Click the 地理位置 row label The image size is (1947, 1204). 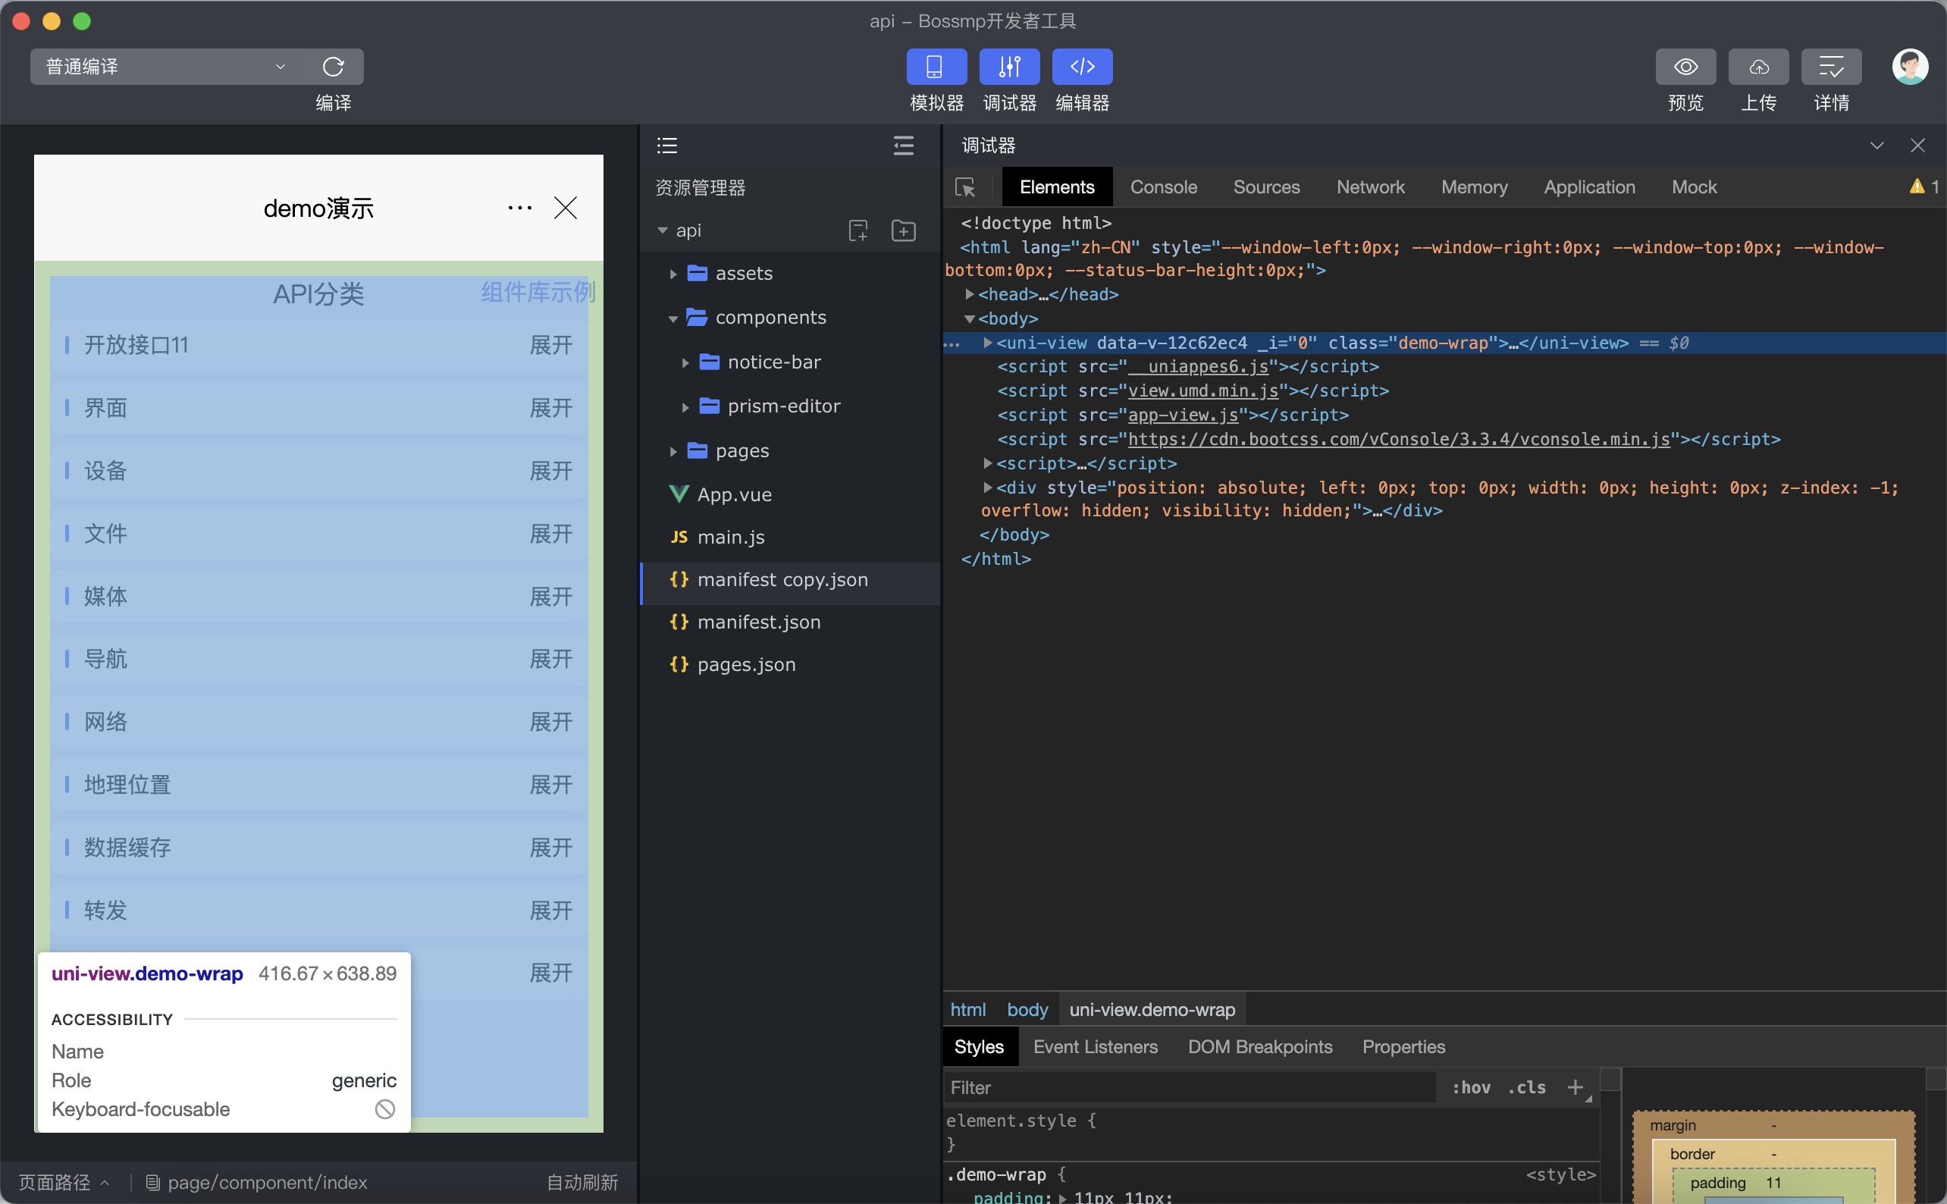[x=127, y=785]
